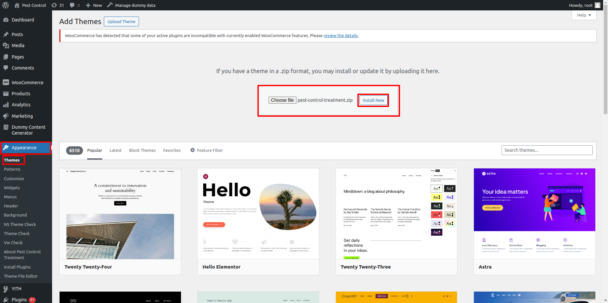Switch to the Latest themes tab
This screenshot has height=303, width=608.
[x=116, y=151]
